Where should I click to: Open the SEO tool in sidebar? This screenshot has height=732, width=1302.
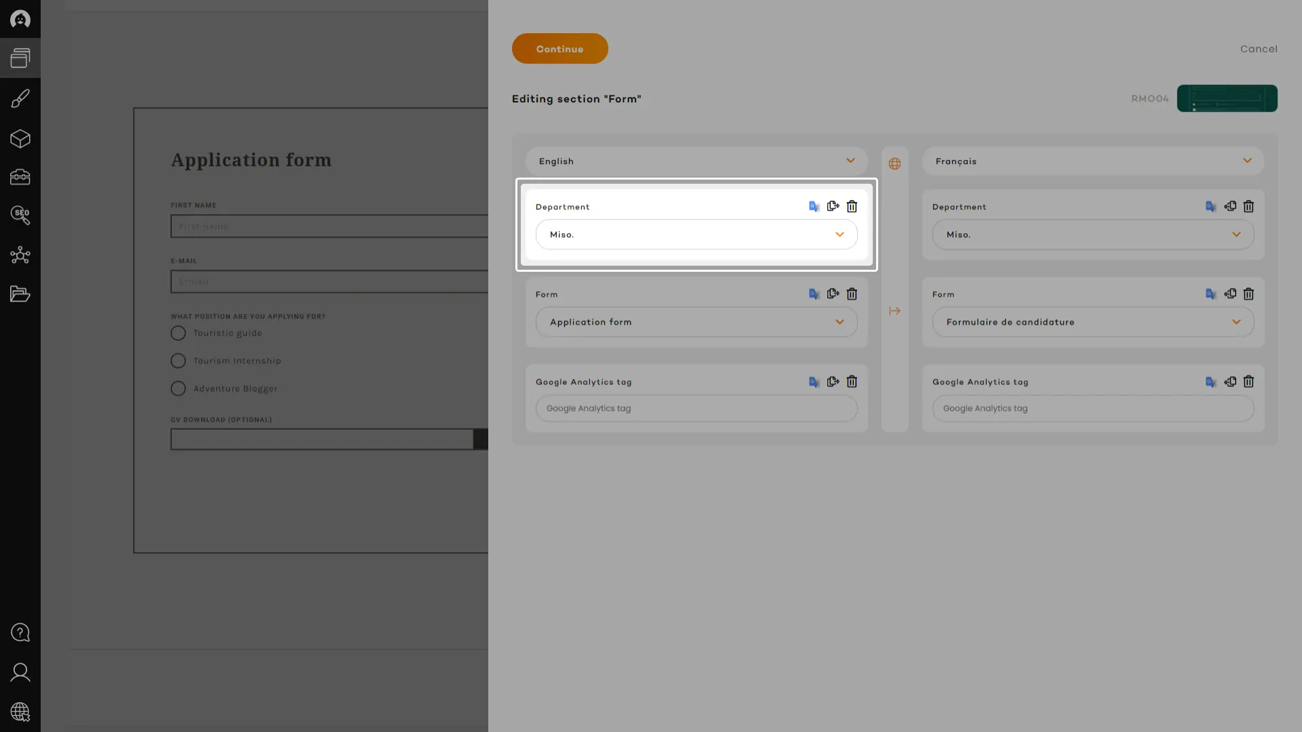20,216
